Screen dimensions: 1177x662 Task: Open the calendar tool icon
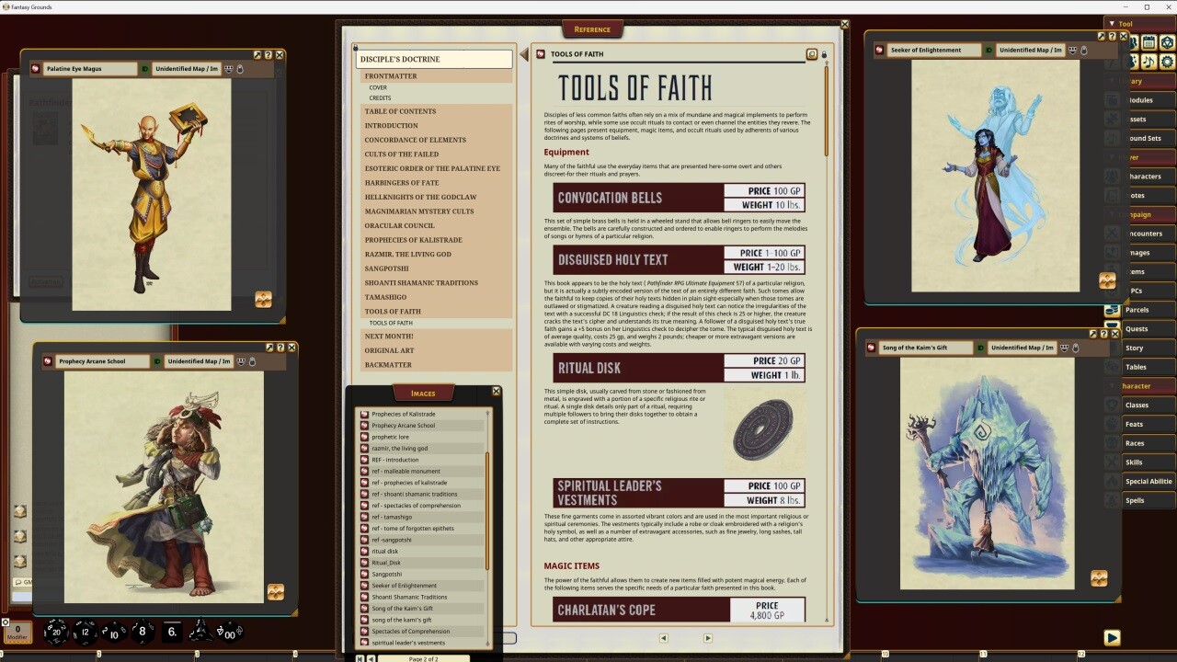coord(1148,42)
